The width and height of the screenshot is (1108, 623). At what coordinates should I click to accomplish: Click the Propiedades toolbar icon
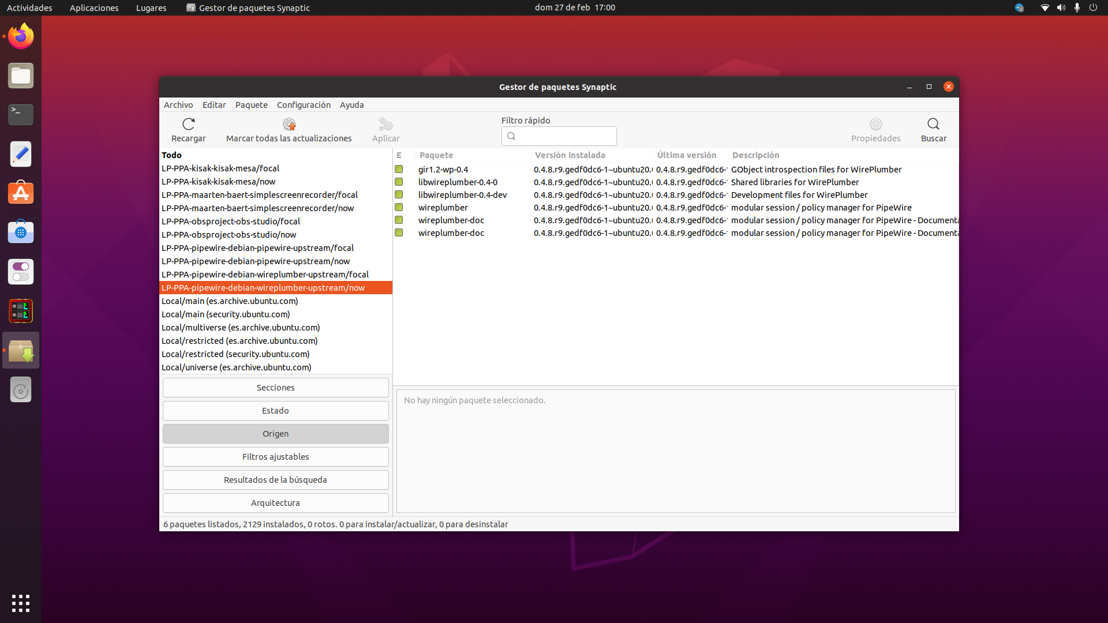click(875, 124)
